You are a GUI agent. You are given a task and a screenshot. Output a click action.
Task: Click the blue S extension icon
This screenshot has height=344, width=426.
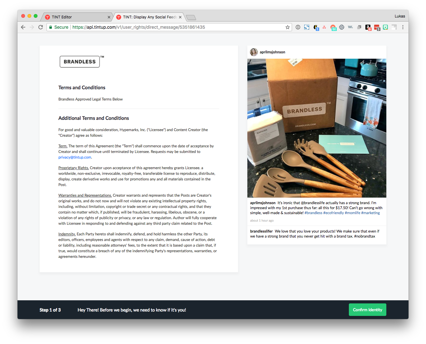pyautogui.click(x=307, y=27)
